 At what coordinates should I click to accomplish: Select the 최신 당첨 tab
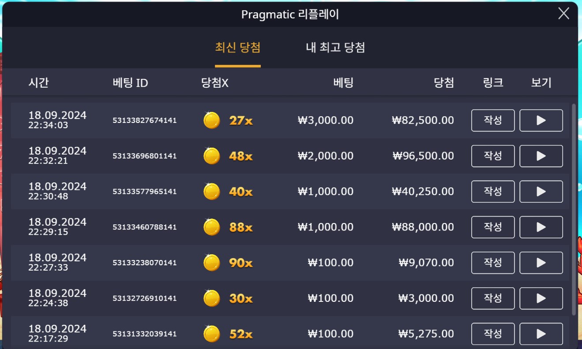tap(238, 48)
